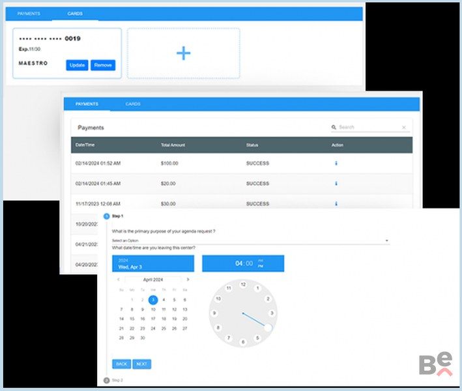462x391 pixels.
Task: Open the April 2024 month selector
Action: [x=153, y=280]
